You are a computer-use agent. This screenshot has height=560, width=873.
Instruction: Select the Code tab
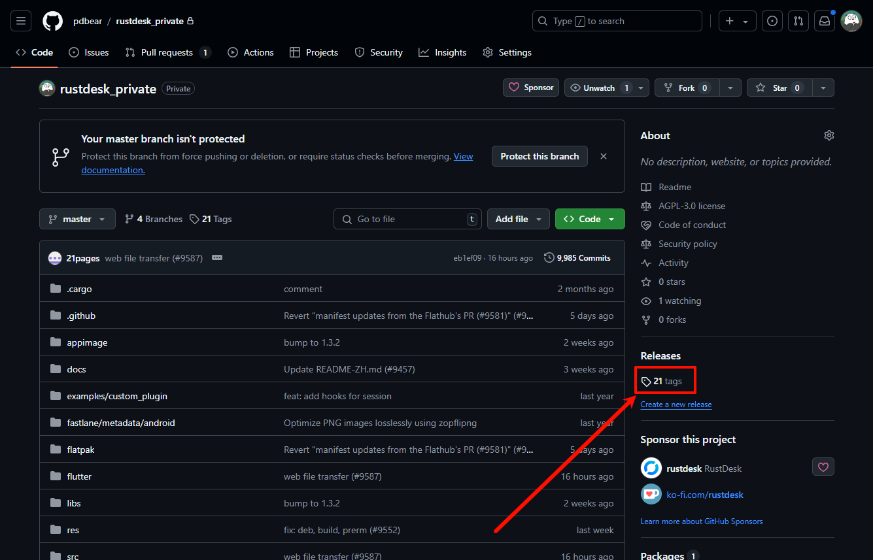point(34,52)
